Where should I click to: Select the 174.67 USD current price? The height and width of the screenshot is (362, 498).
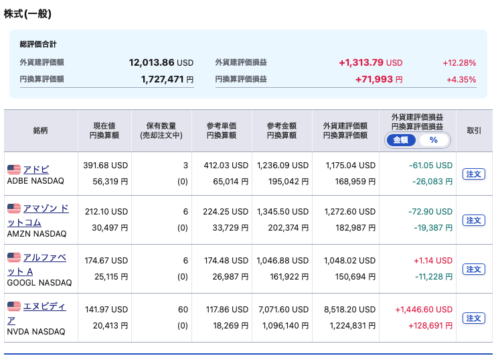click(x=106, y=261)
